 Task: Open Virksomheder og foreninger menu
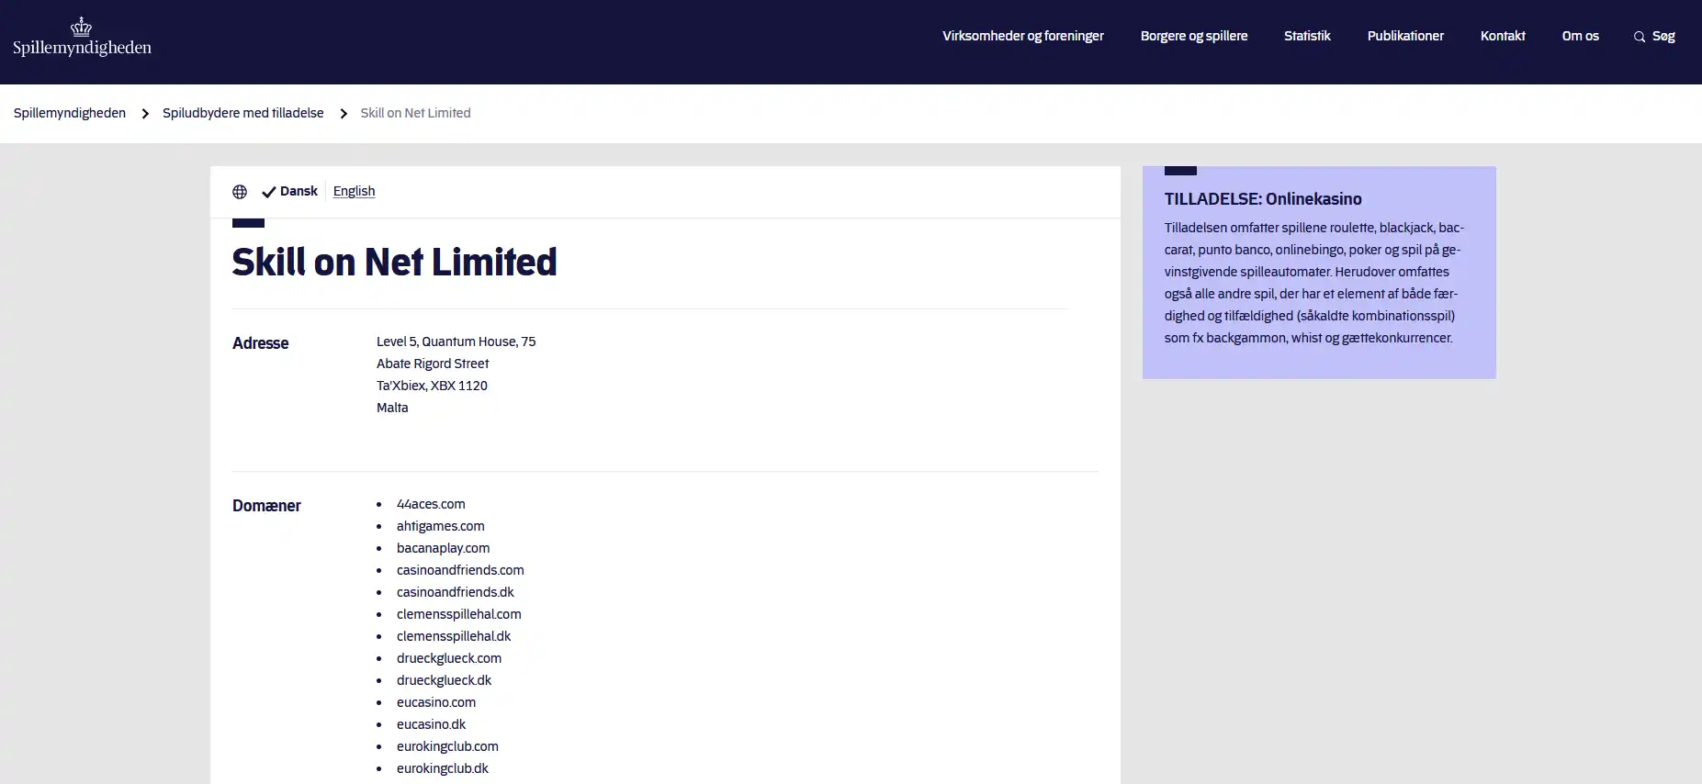pyautogui.click(x=1022, y=36)
